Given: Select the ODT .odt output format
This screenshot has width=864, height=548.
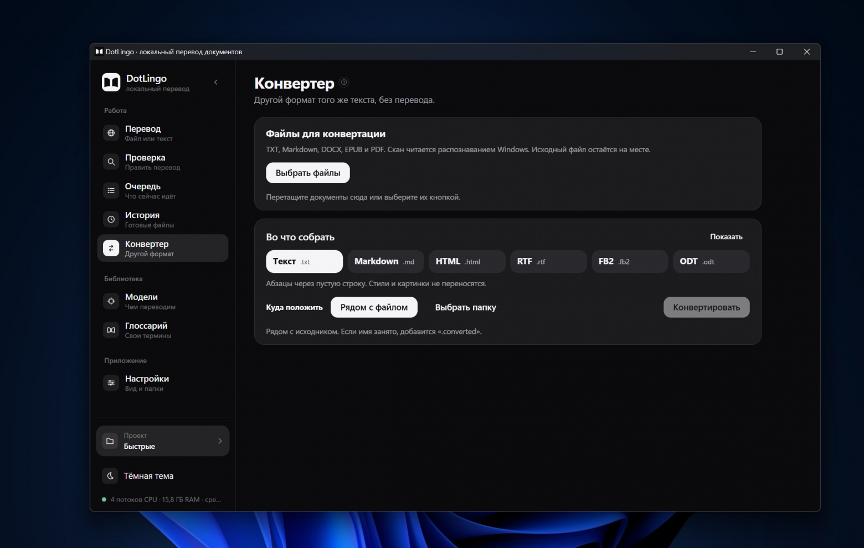Looking at the screenshot, I should [x=712, y=261].
